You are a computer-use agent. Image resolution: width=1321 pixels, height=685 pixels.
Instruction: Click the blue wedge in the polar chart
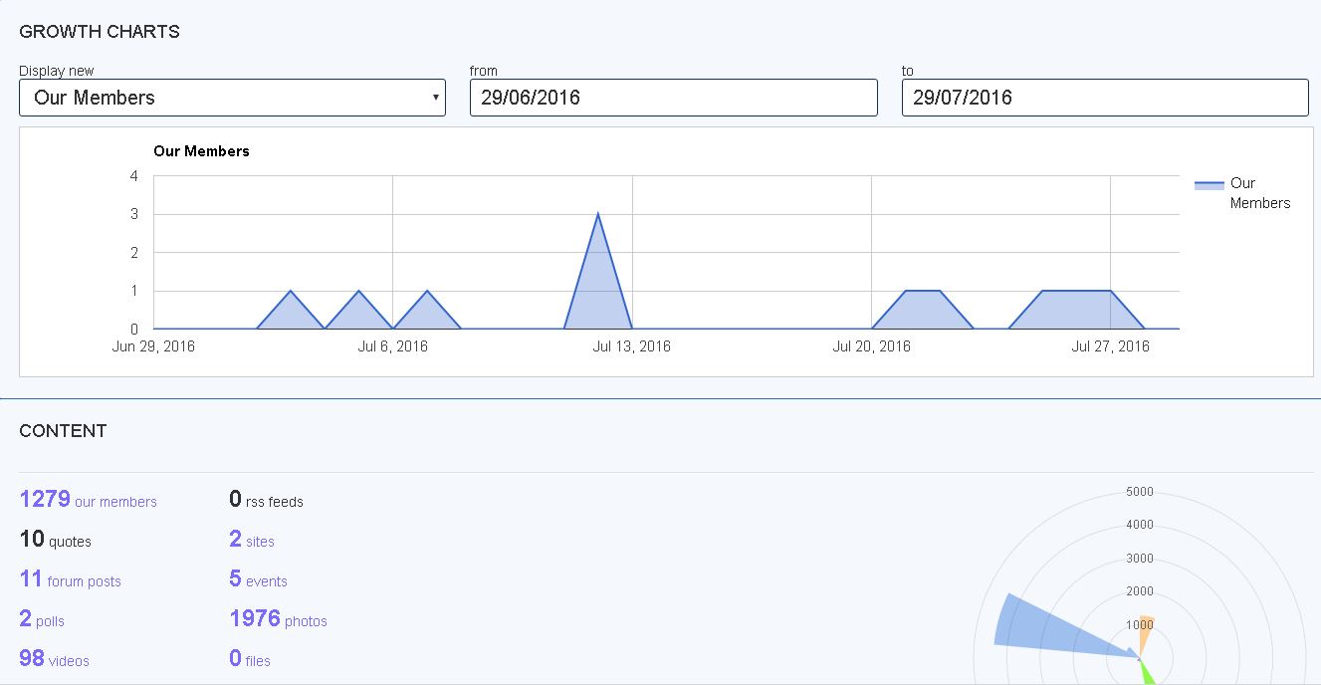tap(1045, 627)
